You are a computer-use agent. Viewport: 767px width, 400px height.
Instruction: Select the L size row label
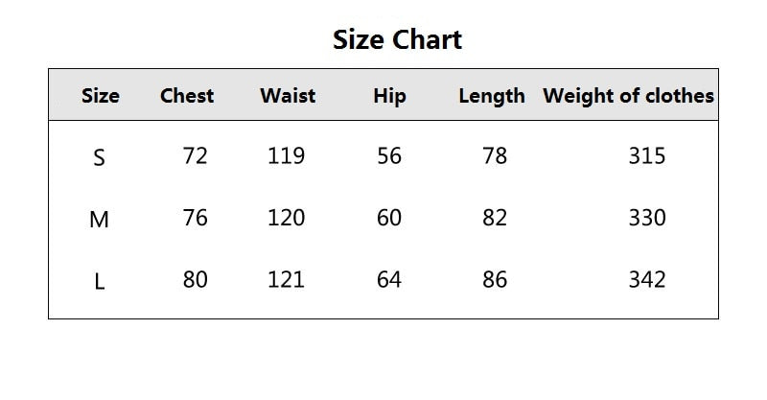[x=99, y=282]
